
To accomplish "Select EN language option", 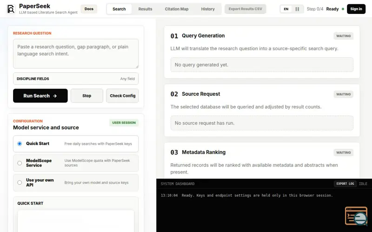I will coord(286,9).
